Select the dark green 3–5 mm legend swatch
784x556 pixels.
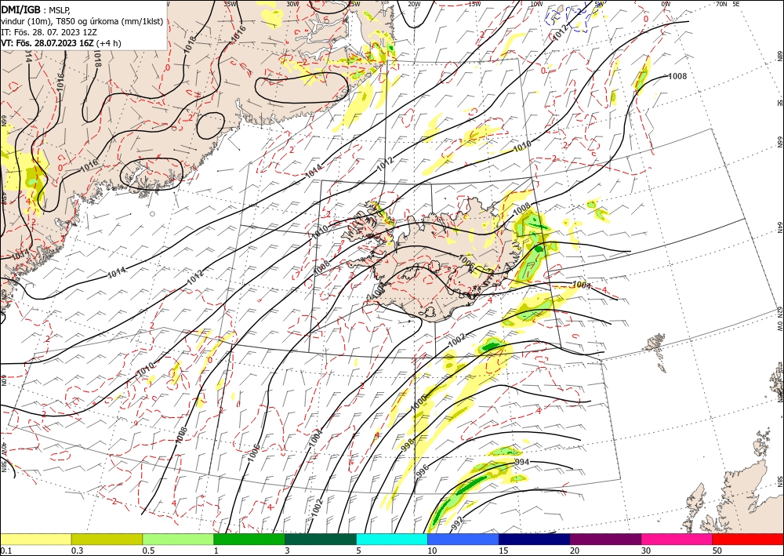point(321,539)
